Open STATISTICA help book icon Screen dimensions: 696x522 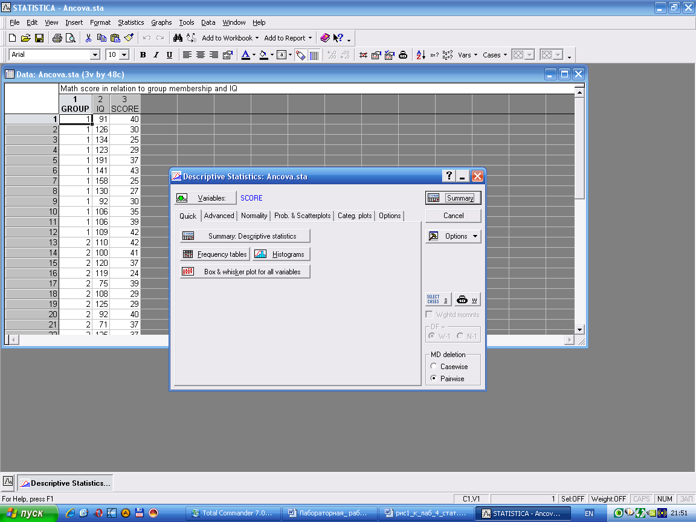[325, 38]
